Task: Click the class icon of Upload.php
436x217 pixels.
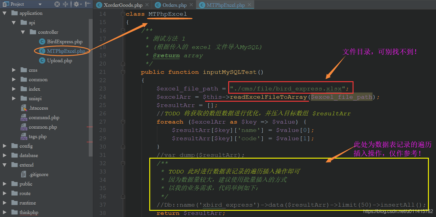Action: 42,60
